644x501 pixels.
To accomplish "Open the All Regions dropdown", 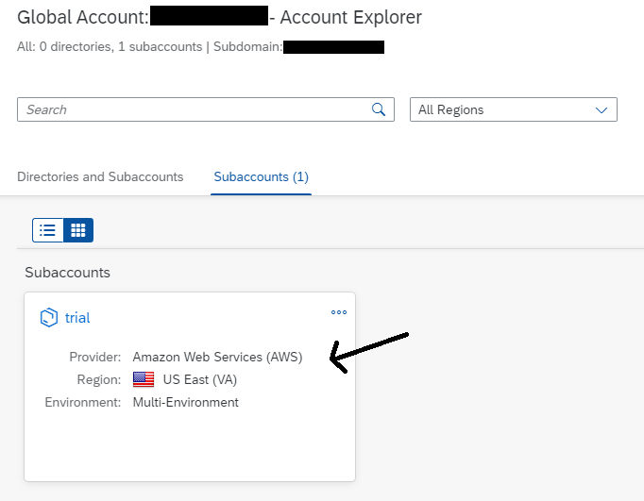I will pyautogui.click(x=514, y=109).
